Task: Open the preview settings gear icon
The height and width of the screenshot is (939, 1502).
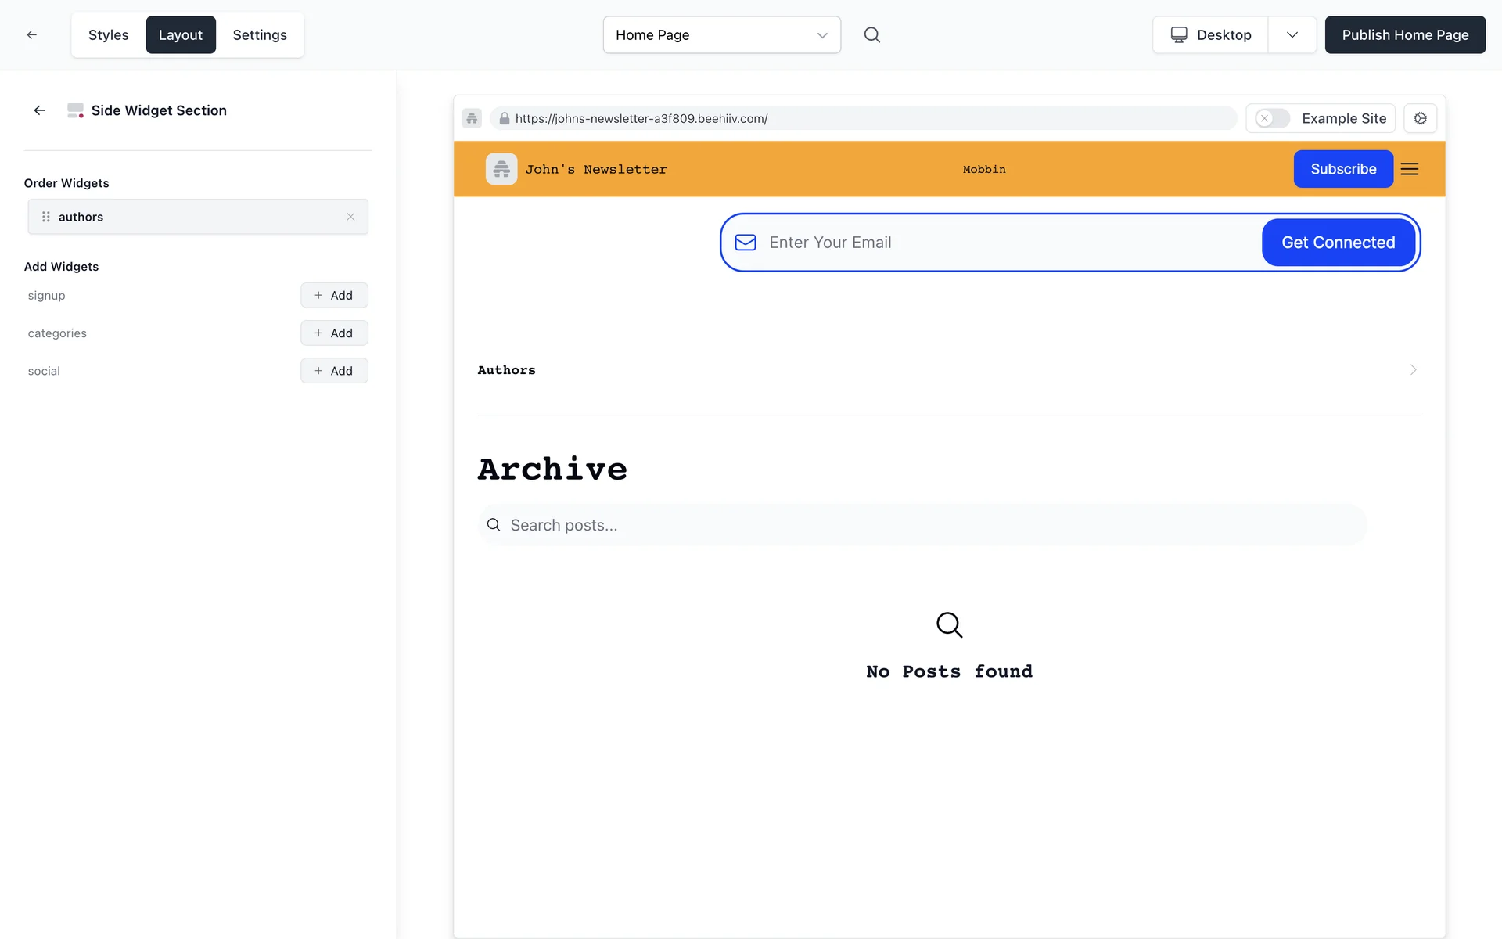Action: 1420,118
